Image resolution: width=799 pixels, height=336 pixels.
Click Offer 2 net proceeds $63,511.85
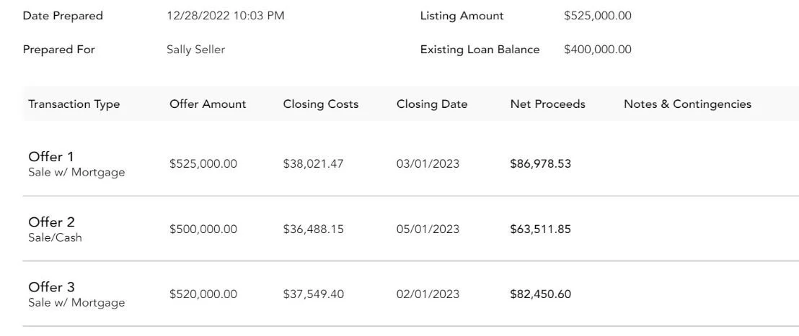539,230
